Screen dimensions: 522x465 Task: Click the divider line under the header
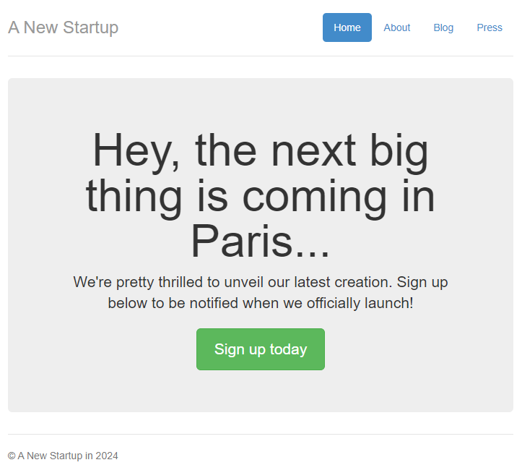click(x=260, y=56)
